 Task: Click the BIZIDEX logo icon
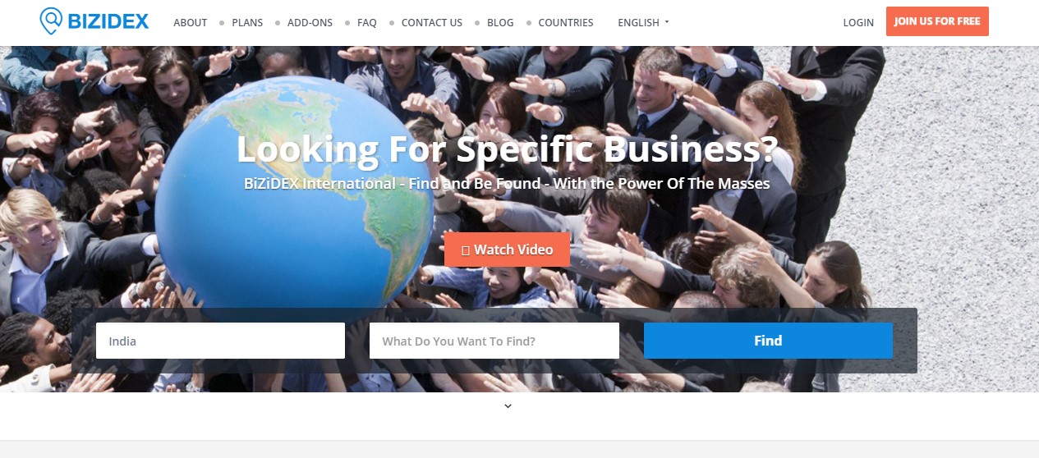pos(52,21)
